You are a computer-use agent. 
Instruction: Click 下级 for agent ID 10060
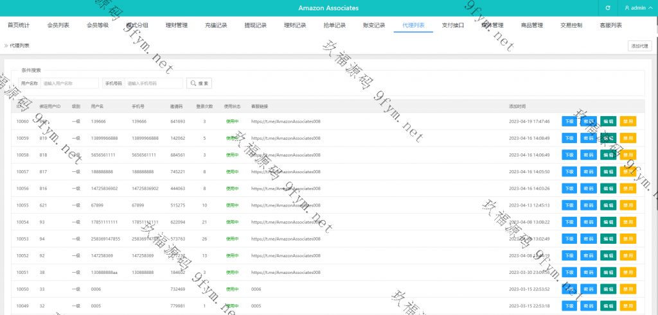(x=569, y=121)
